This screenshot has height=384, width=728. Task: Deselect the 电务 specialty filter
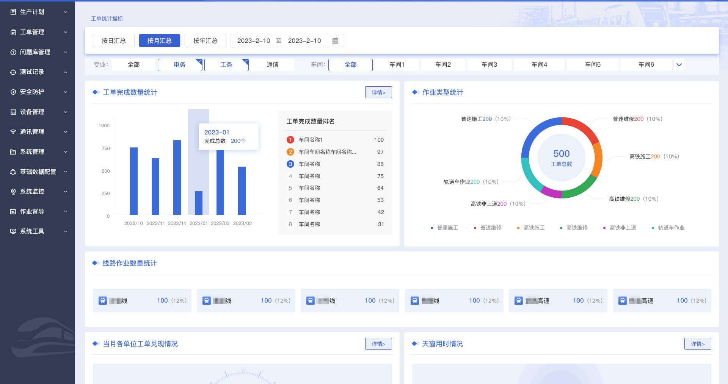point(180,65)
